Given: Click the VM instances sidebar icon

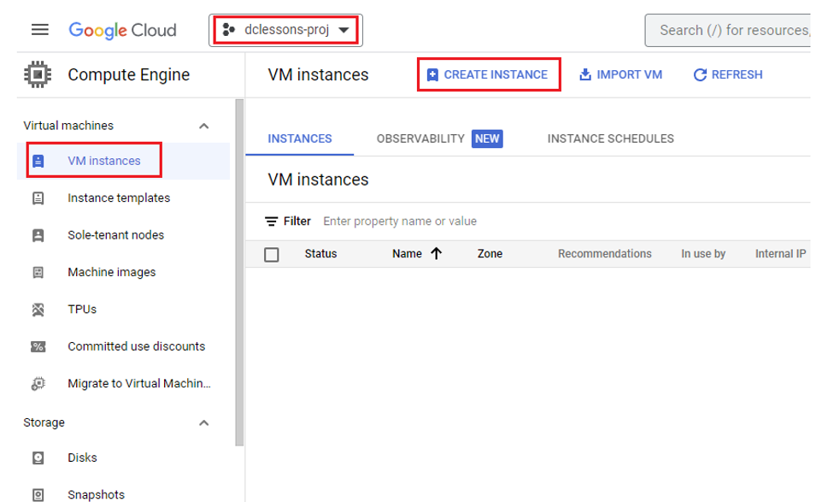Looking at the screenshot, I should pyautogui.click(x=38, y=161).
